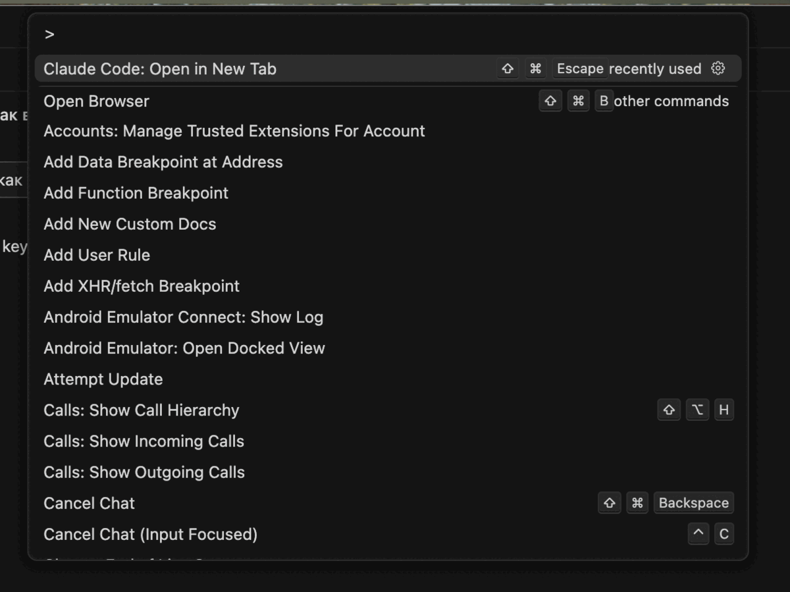Run Claude Code: Open in New Tab
The height and width of the screenshot is (592, 790).
tap(388, 68)
